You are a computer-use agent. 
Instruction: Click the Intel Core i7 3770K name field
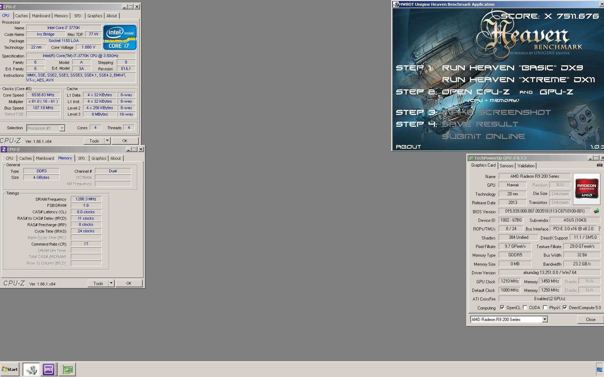click(64, 28)
